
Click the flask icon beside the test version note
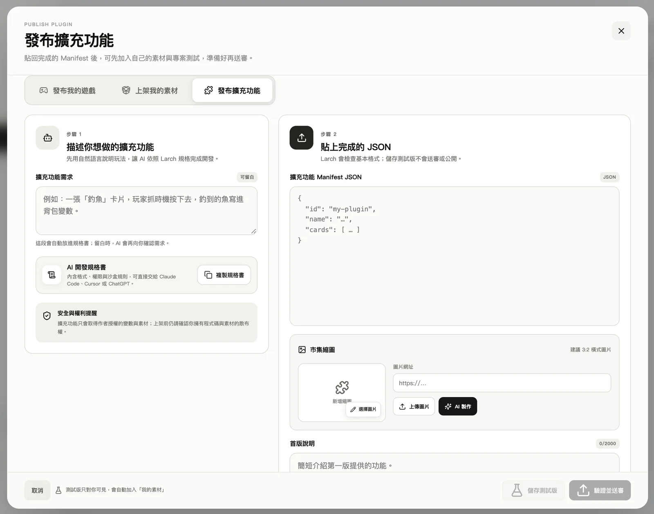[58, 490]
